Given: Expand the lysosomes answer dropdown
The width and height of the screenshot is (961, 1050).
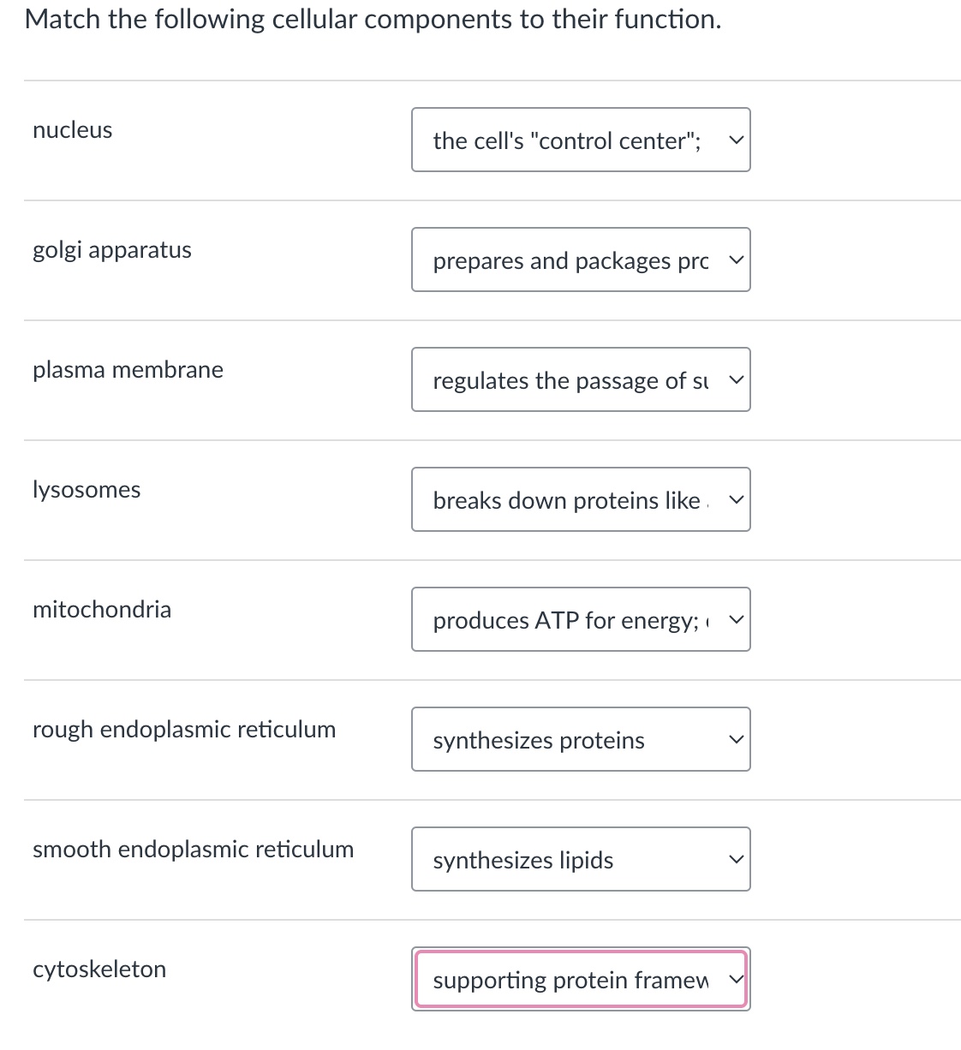Looking at the screenshot, I should [x=581, y=499].
